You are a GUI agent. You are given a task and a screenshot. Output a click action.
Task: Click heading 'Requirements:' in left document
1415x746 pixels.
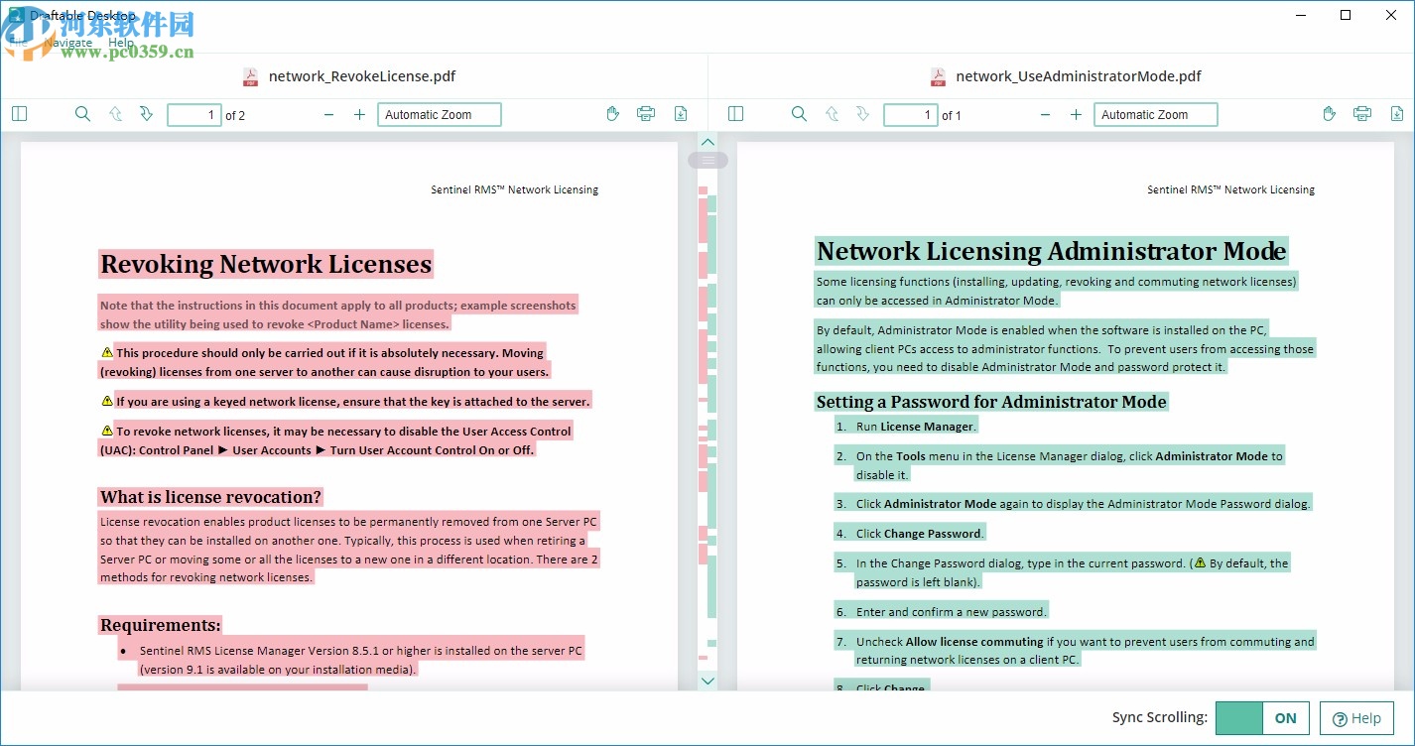[160, 625]
